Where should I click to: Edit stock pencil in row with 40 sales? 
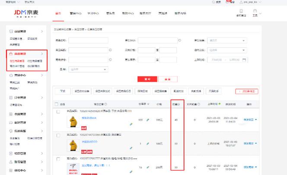click(148, 120)
